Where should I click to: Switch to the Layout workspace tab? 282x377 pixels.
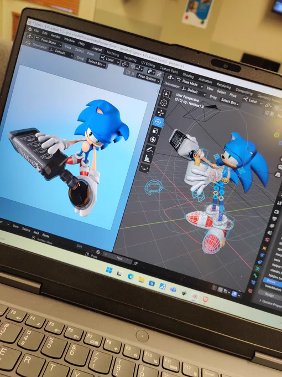click(97, 49)
